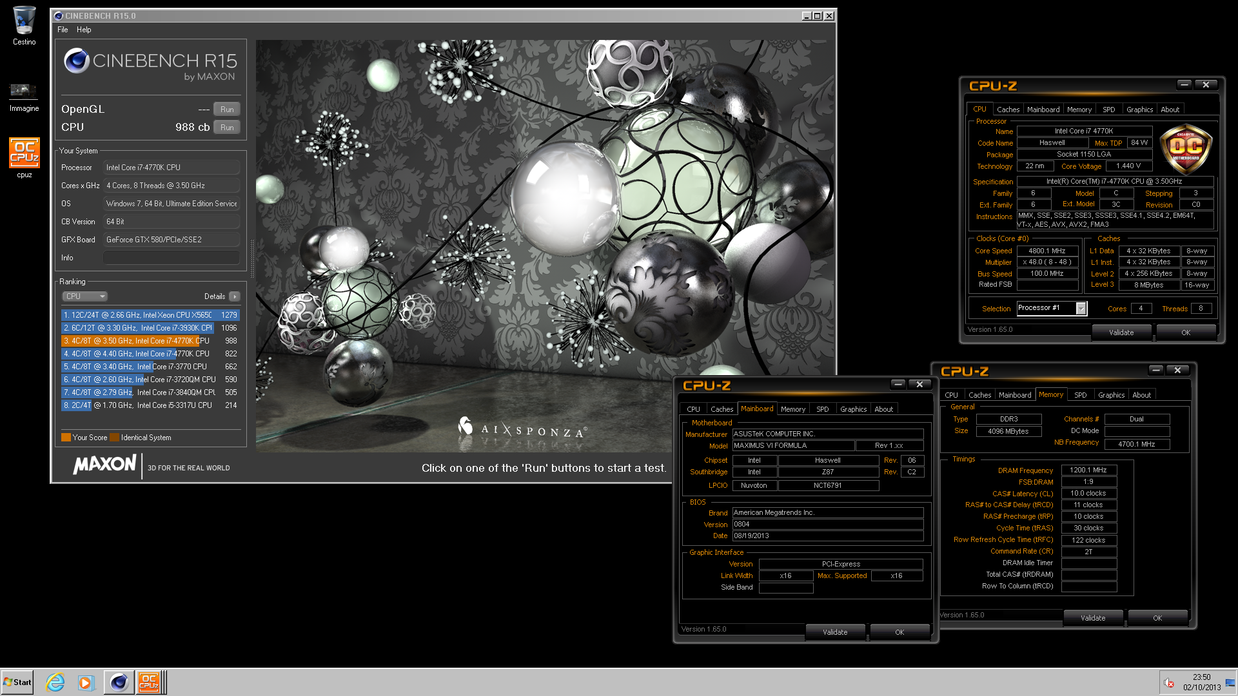Screen dimensions: 1238x696
Task: Select ranking row 4 i7-4770K at 4.40 GHz
Action: tap(150, 354)
